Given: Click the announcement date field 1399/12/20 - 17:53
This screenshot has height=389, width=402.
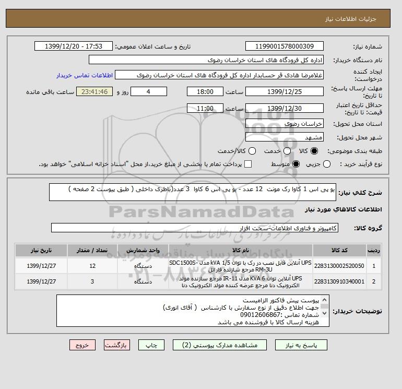Looking at the screenshot, I should 74,46.
